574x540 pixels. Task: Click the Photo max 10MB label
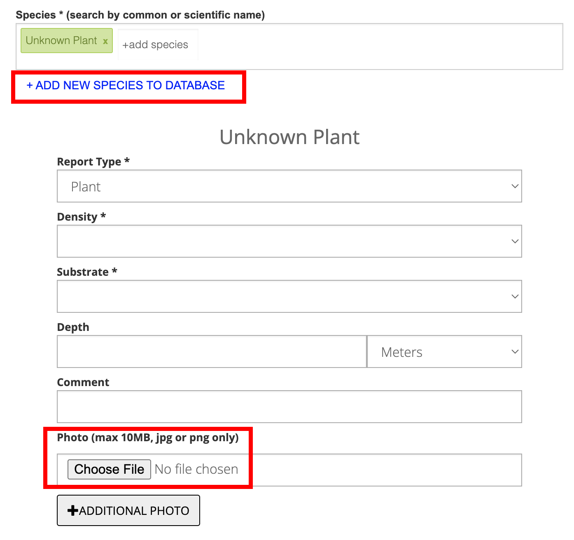[148, 438]
